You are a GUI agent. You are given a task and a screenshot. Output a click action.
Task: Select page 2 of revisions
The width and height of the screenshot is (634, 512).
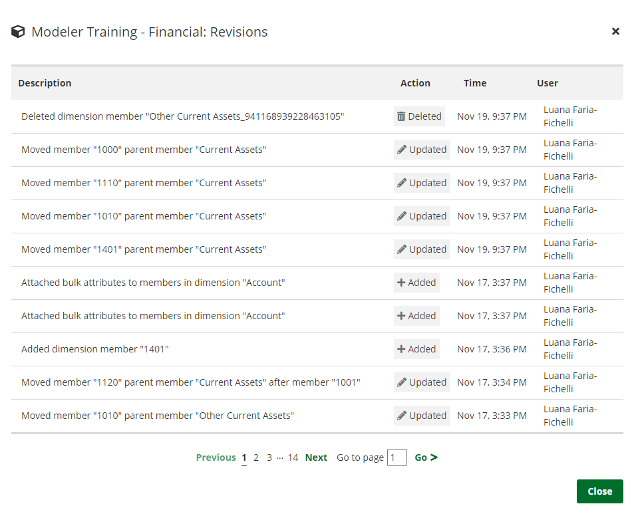[x=255, y=457]
